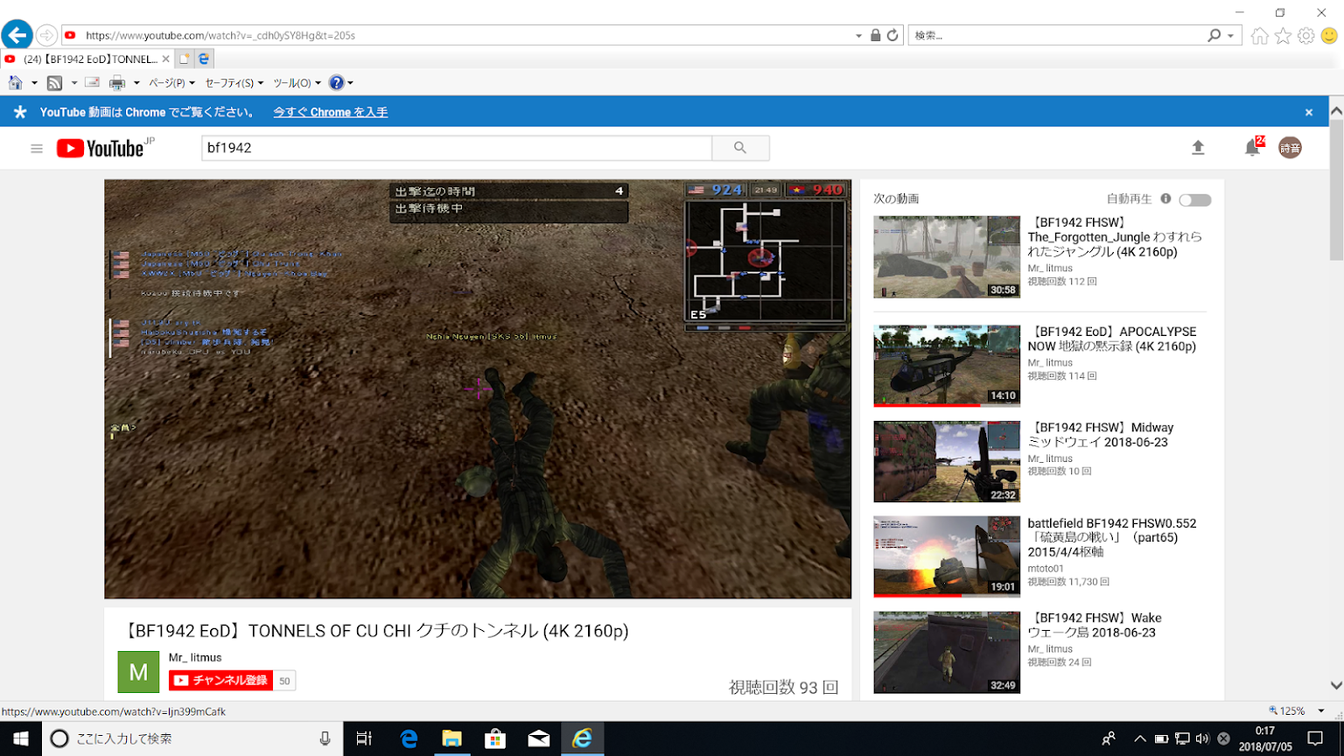Click inside the main video player
Image resolution: width=1344 pixels, height=756 pixels.
pyautogui.click(x=478, y=389)
